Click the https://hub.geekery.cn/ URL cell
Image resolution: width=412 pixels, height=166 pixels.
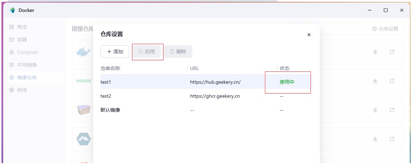215,82
